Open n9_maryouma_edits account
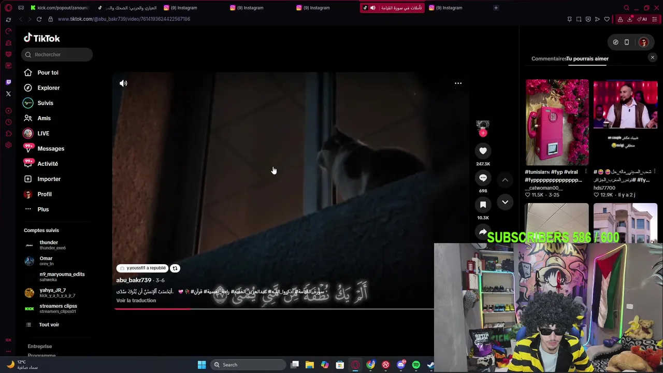The height and width of the screenshot is (373, 663). [62, 277]
